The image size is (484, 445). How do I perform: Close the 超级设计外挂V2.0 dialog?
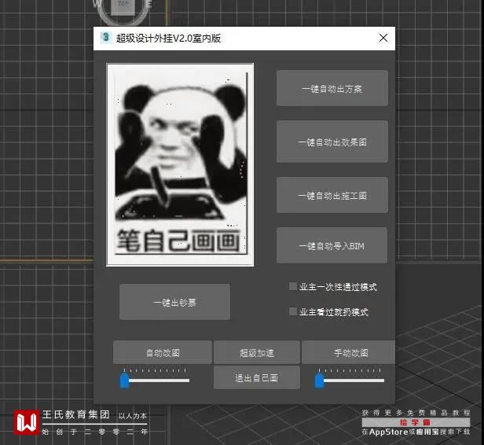pos(383,38)
